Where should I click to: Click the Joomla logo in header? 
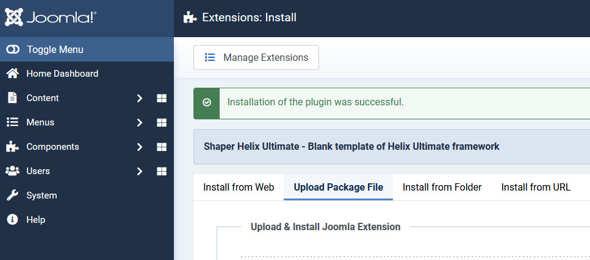tap(50, 18)
